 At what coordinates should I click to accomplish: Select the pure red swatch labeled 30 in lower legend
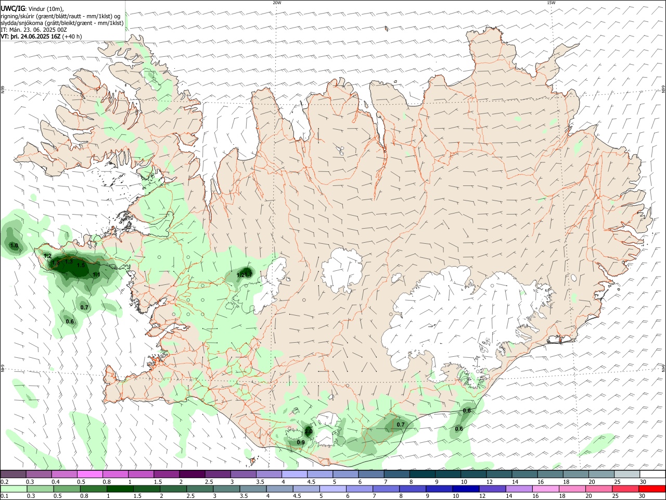point(652,489)
